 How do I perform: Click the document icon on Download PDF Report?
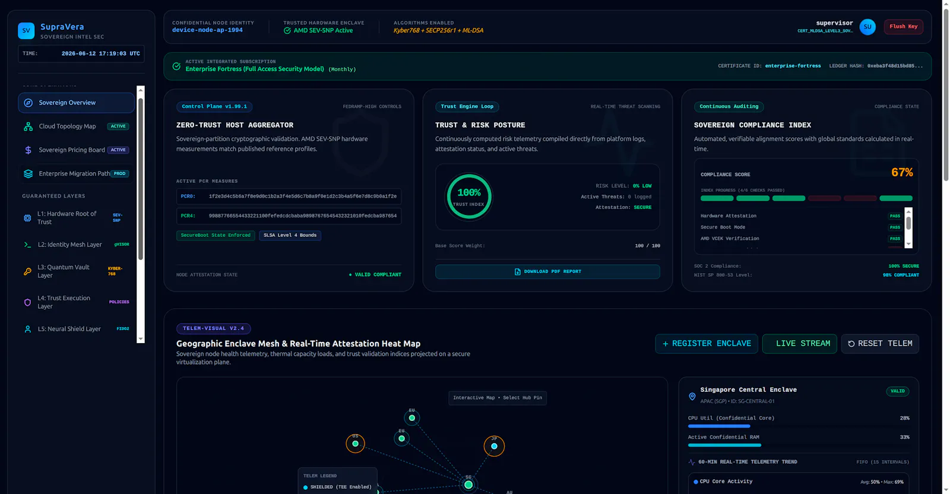click(517, 272)
